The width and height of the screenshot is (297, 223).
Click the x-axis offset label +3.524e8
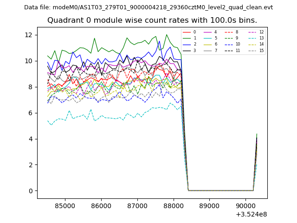pyautogui.click(x=252, y=214)
